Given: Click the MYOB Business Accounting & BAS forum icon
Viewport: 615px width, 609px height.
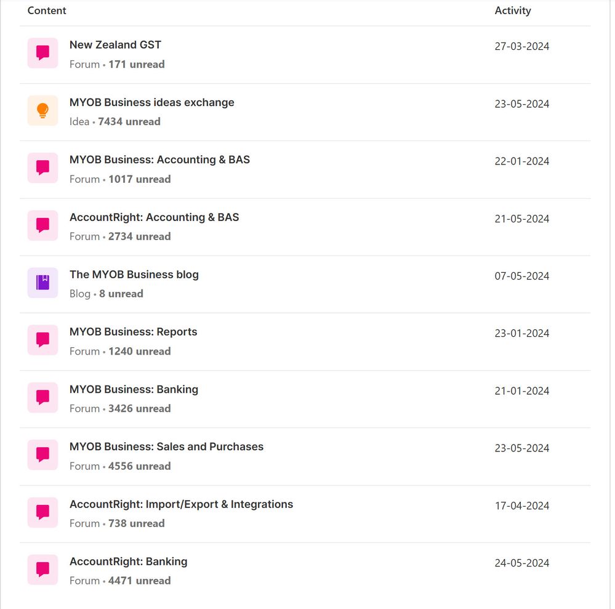Looking at the screenshot, I should (x=42, y=168).
